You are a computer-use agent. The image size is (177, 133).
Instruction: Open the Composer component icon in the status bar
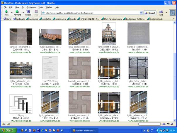[8, 124]
